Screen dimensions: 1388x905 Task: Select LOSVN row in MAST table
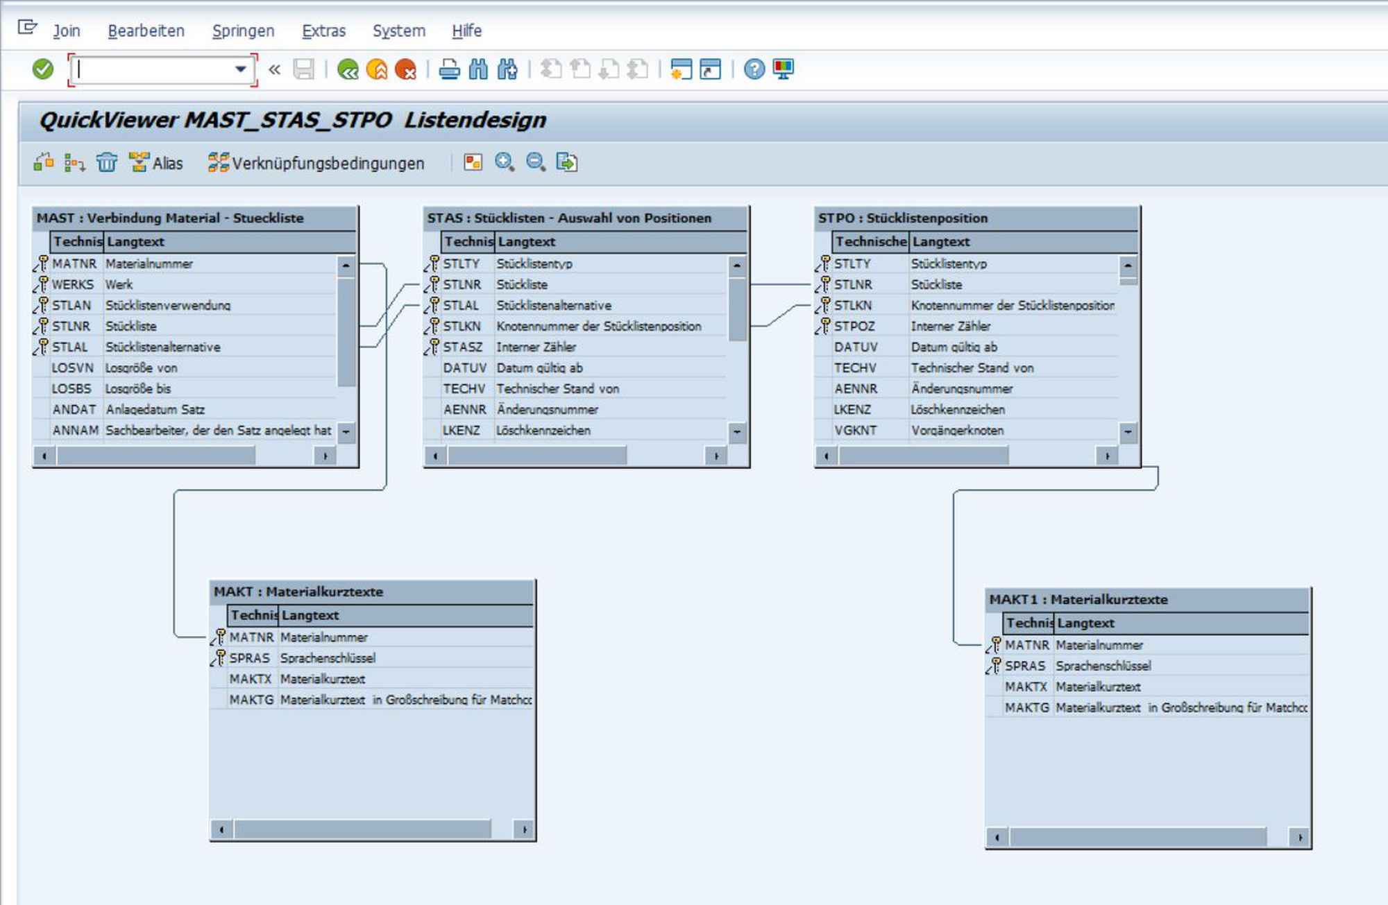(x=186, y=368)
